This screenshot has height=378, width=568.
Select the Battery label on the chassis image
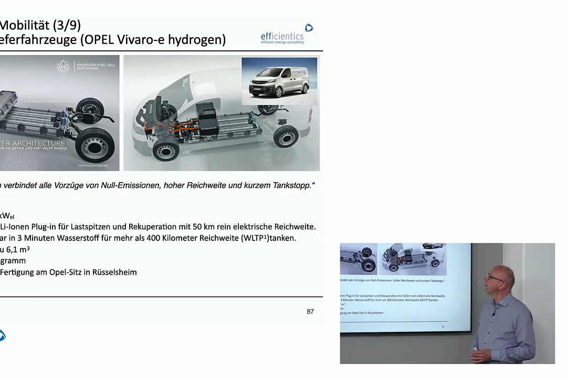18,86
